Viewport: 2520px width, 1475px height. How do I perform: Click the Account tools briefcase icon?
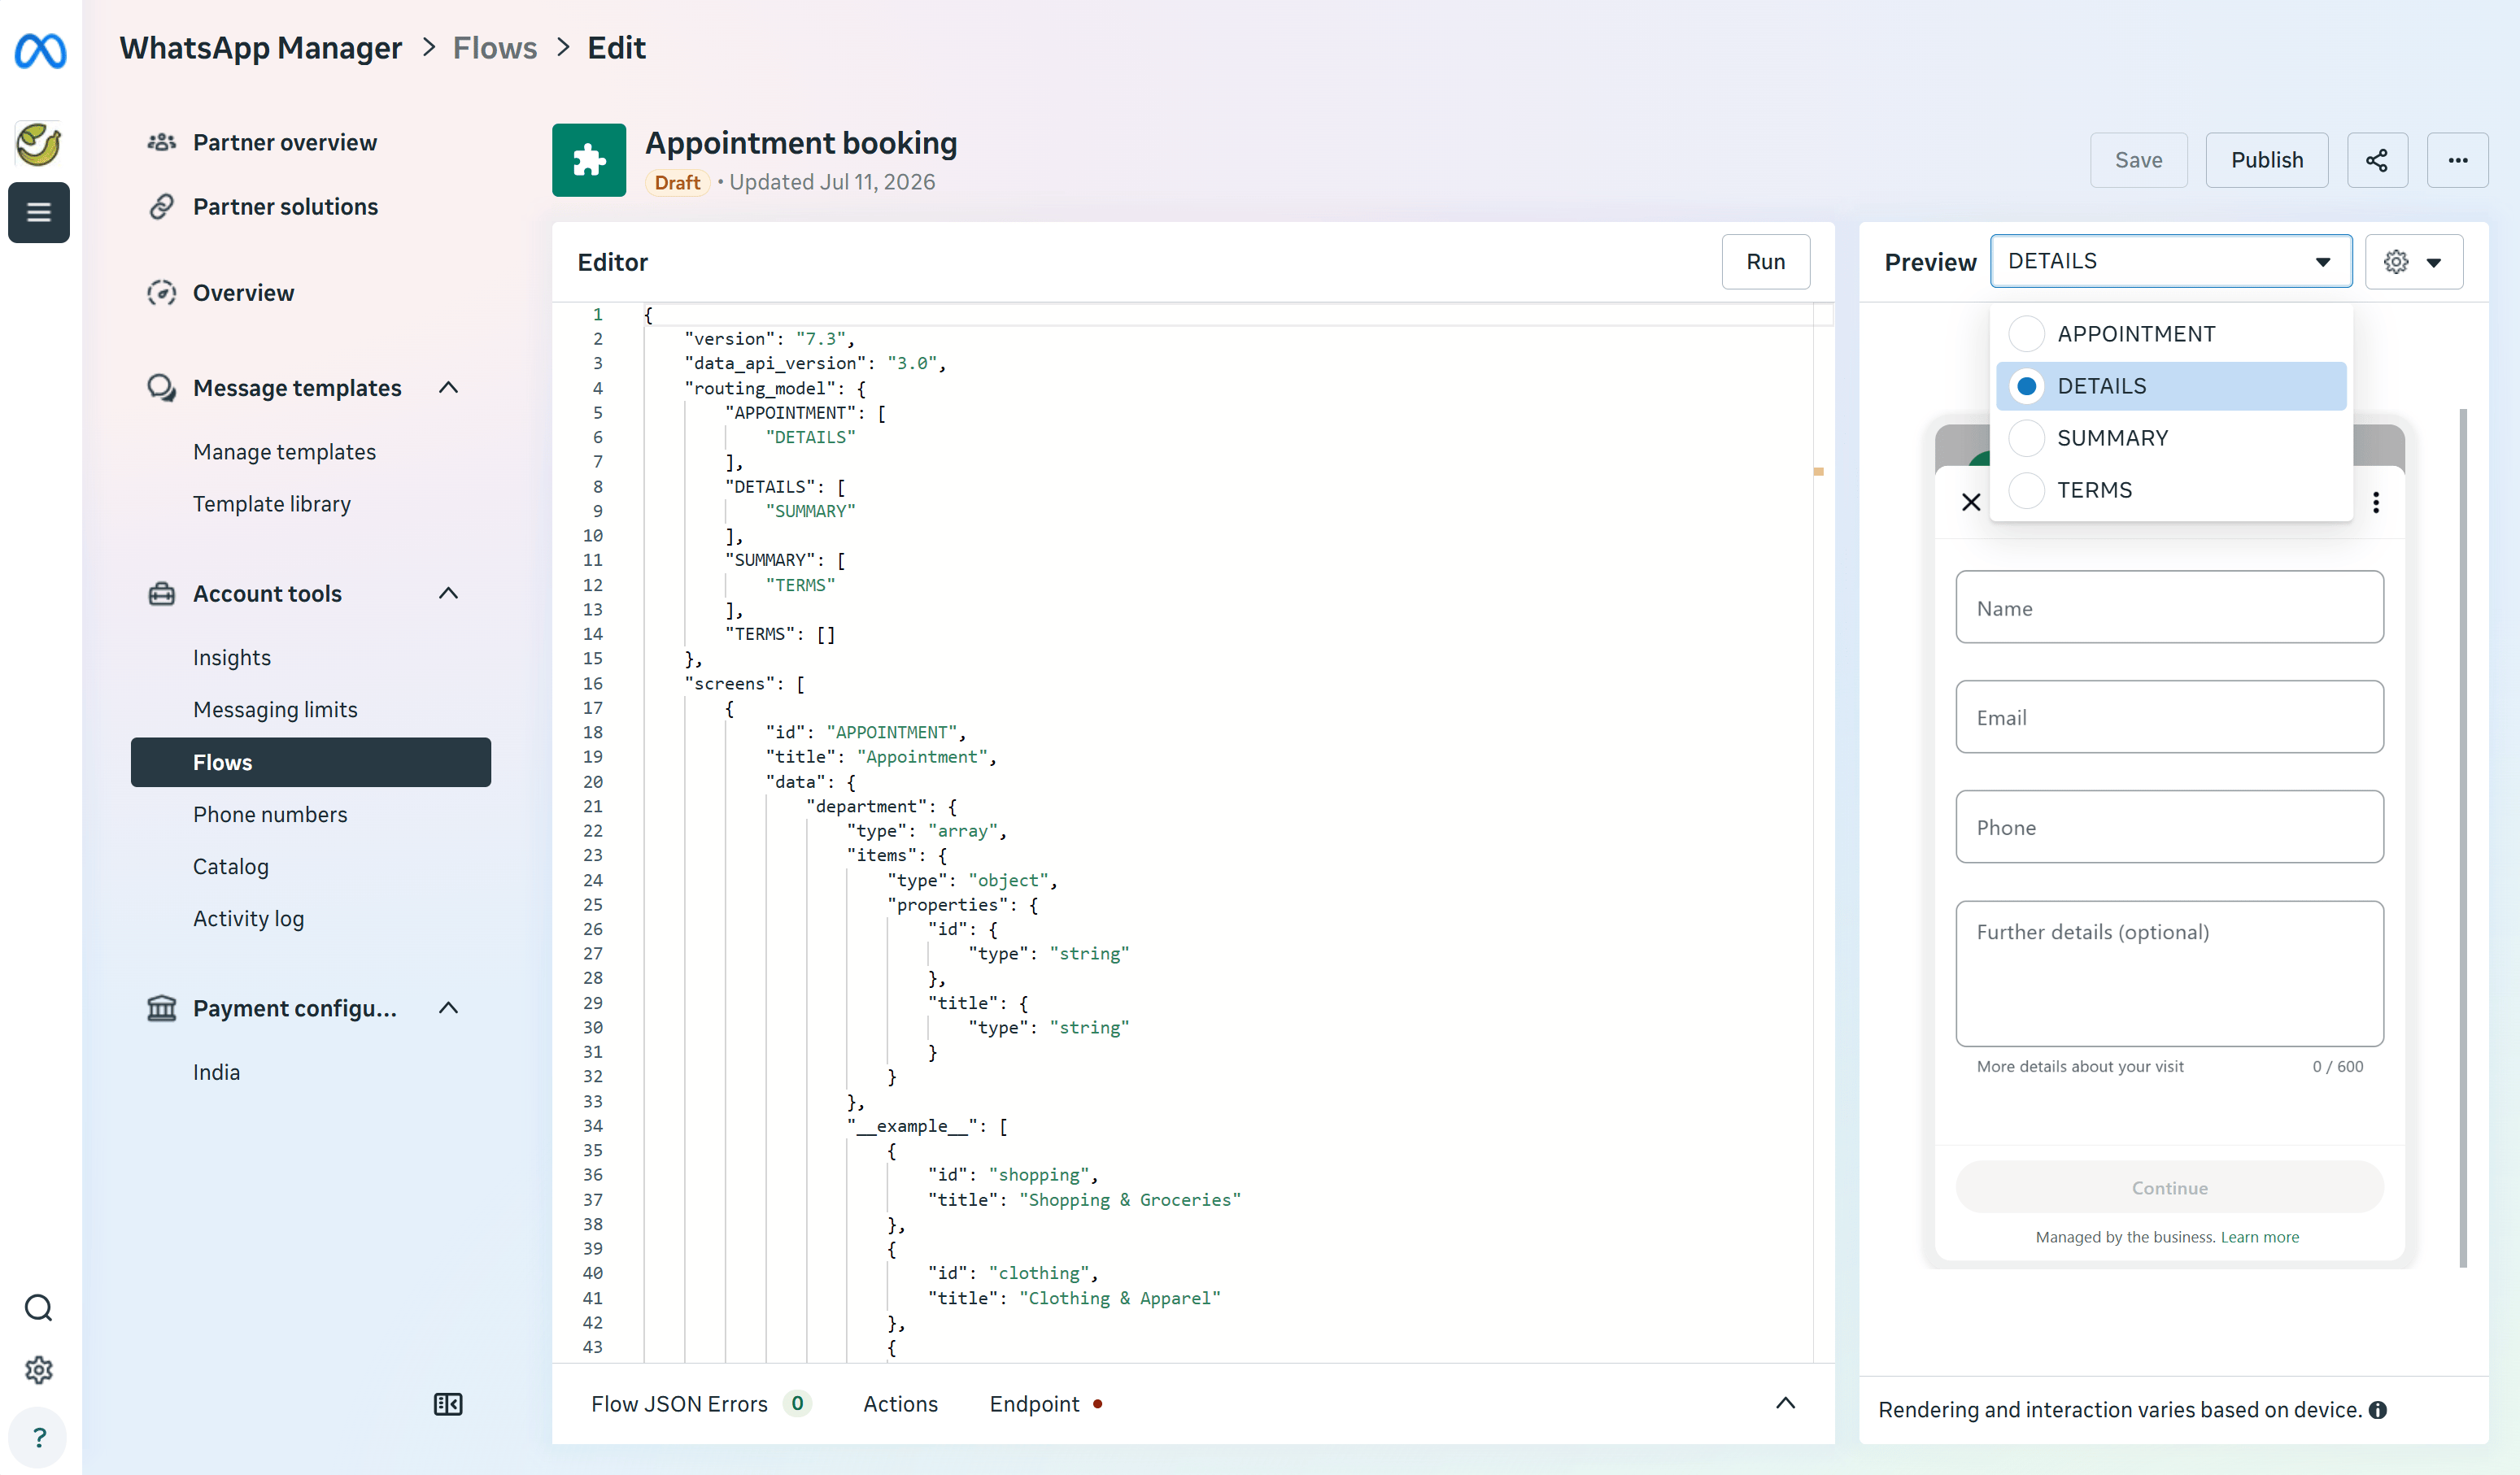pos(161,594)
